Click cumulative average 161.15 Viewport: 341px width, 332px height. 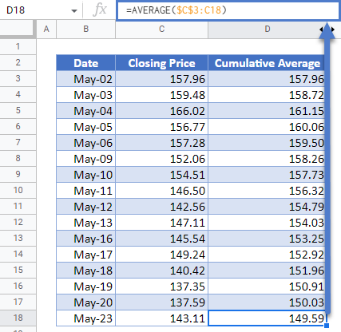pyautogui.click(x=268, y=111)
